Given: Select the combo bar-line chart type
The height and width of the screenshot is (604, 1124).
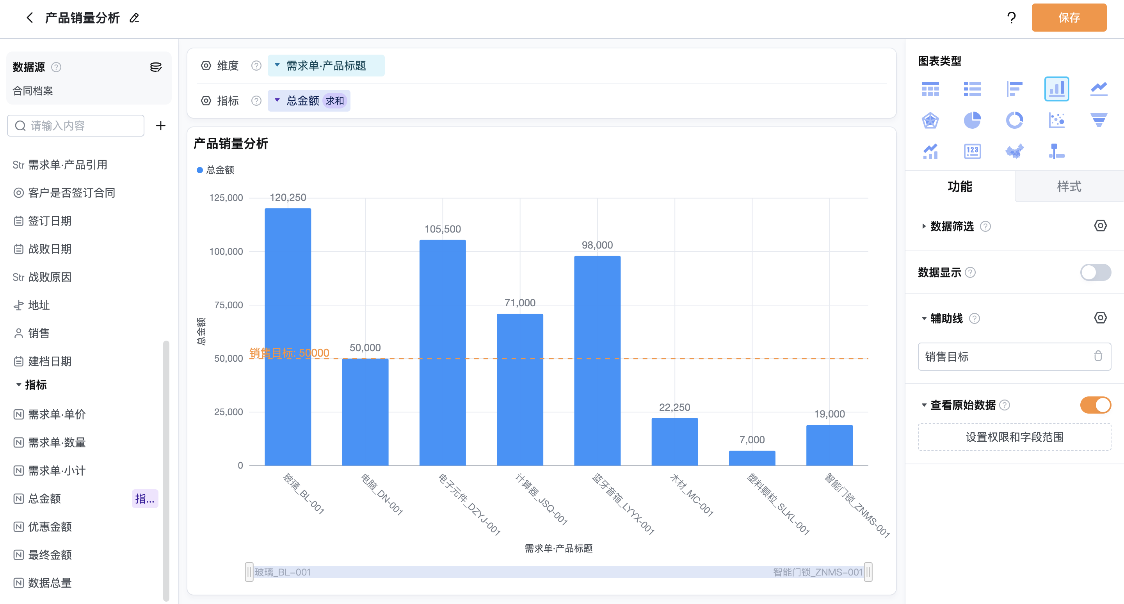Looking at the screenshot, I should 930,152.
